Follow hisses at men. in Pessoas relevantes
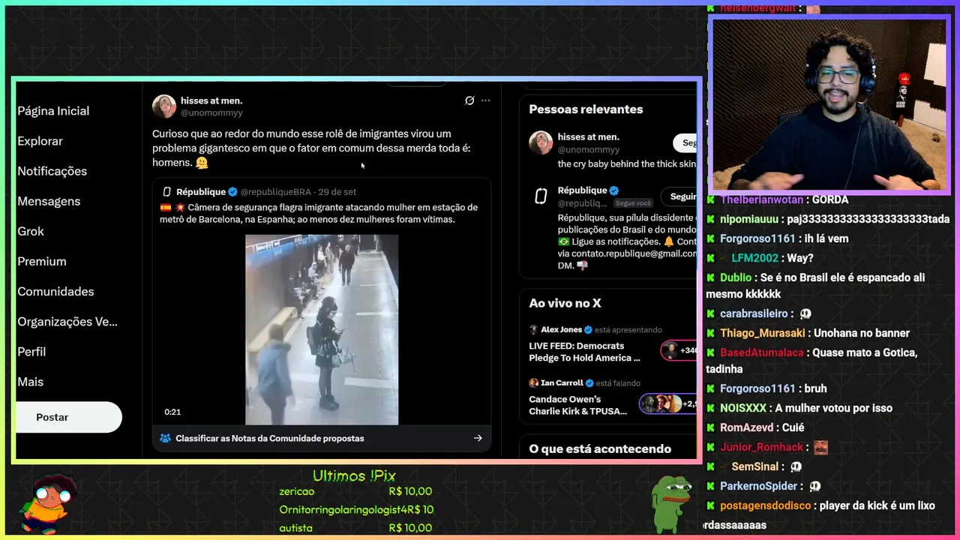Screen dimensions: 960x540 point(685,142)
